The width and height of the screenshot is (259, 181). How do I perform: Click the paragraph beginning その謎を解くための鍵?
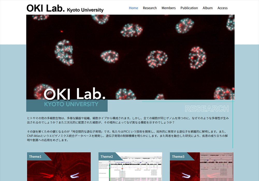[x=127, y=136]
